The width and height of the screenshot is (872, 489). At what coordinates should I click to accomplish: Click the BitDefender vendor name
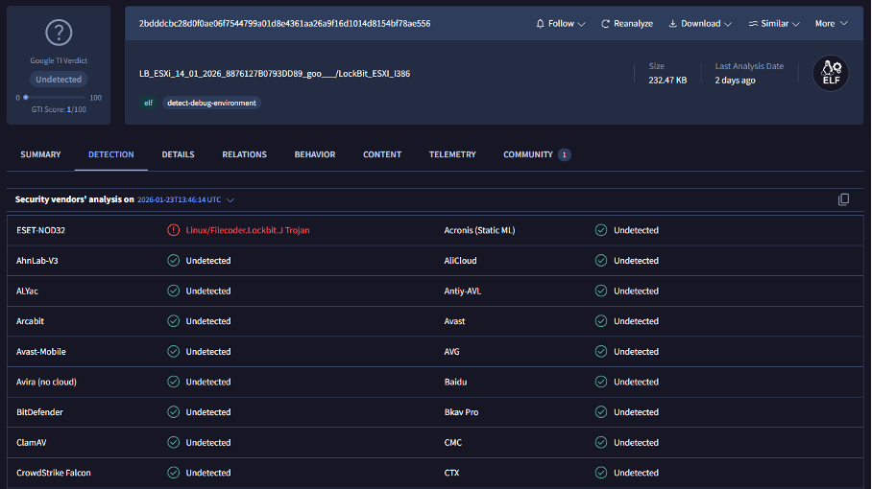39,412
